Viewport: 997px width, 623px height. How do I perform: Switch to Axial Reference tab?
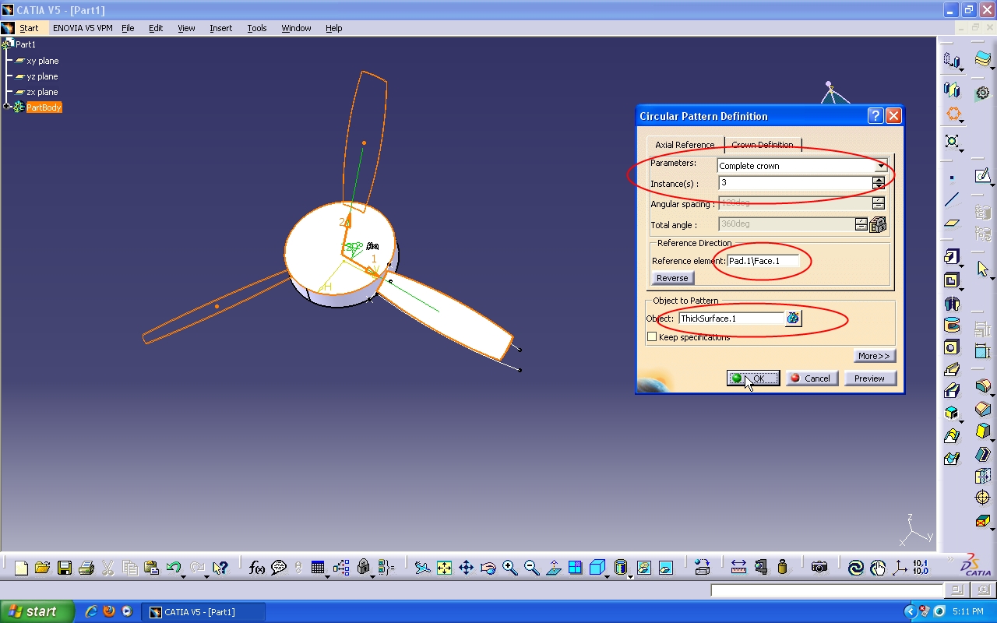(x=685, y=145)
